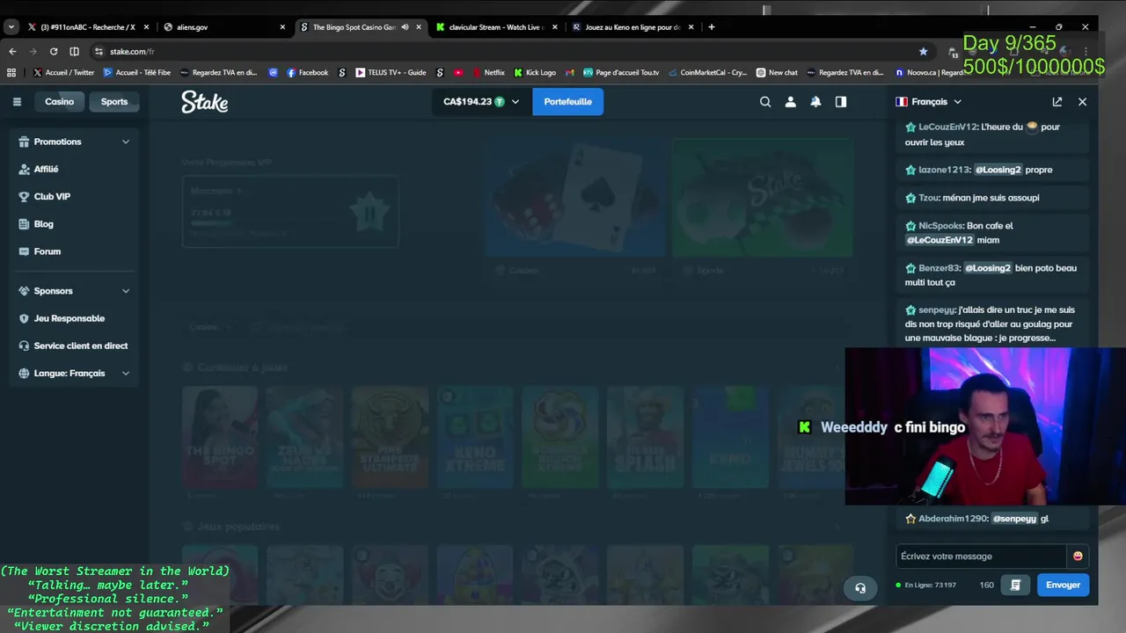Click the browser back arrow
The height and width of the screenshot is (633, 1126).
pos(12,51)
